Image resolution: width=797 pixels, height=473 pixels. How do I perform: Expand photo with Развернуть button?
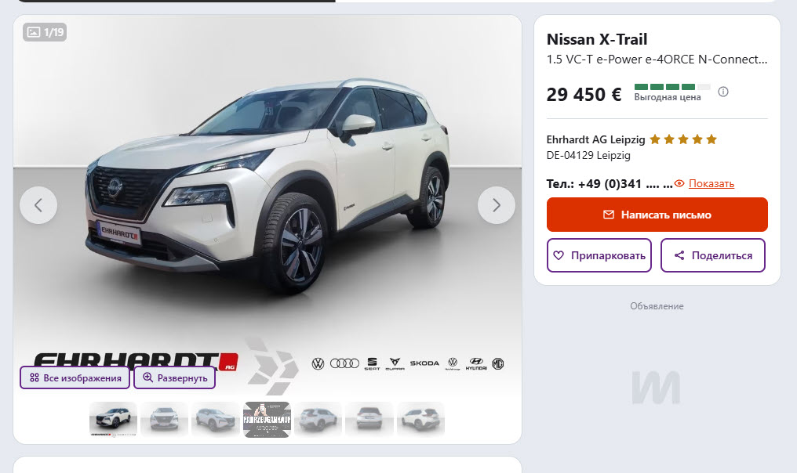pos(174,378)
